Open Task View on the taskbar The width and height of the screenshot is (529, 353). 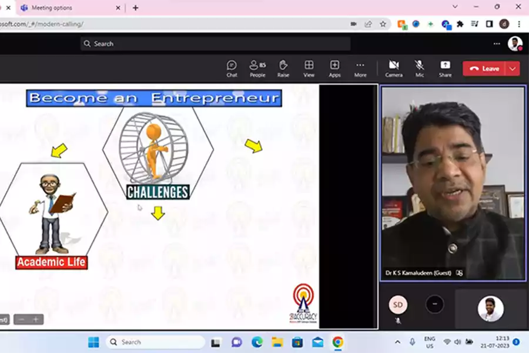point(216,342)
